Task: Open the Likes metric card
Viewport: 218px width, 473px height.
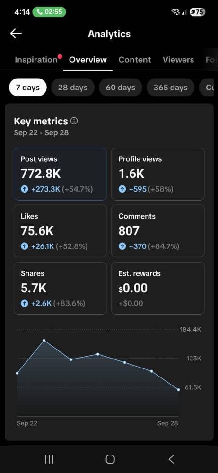Action: pyautogui.click(x=61, y=231)
